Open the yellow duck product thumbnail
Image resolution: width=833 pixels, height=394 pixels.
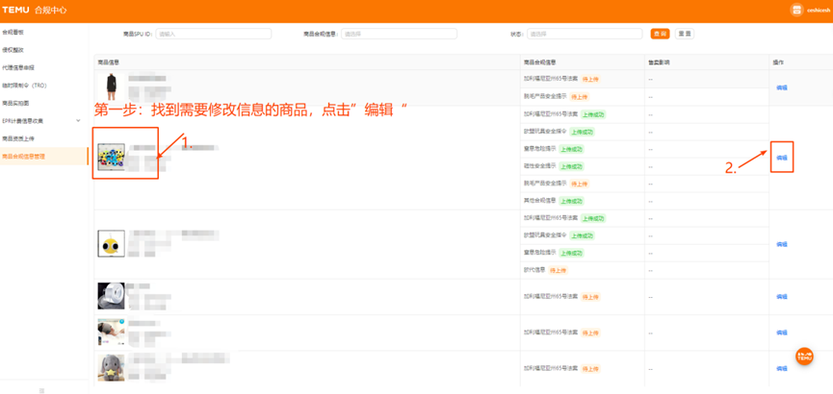pos(111,244)
